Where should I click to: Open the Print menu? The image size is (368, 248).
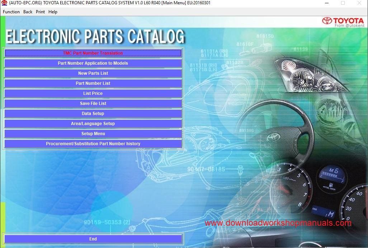pyautogui.click(x=41, y=12)
